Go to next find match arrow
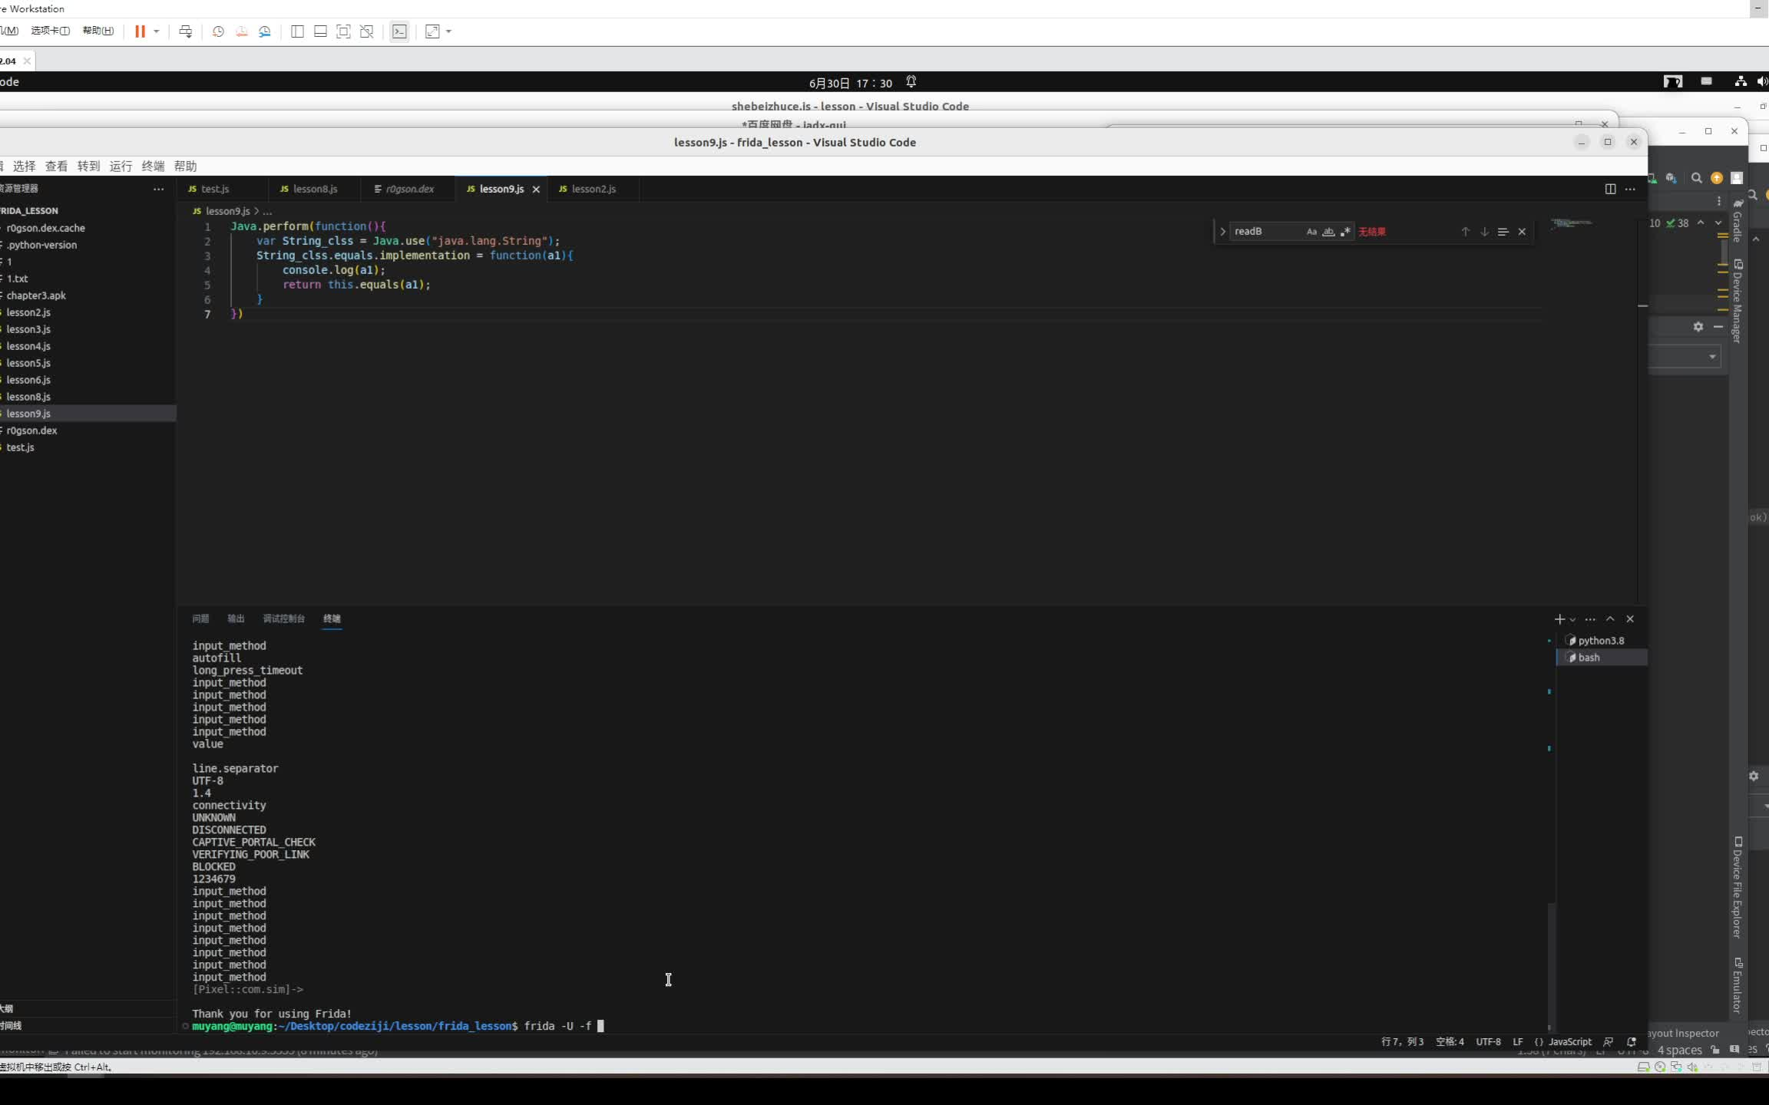Viewport: 1769px width, 1105px height. [x=1484, y=232]
